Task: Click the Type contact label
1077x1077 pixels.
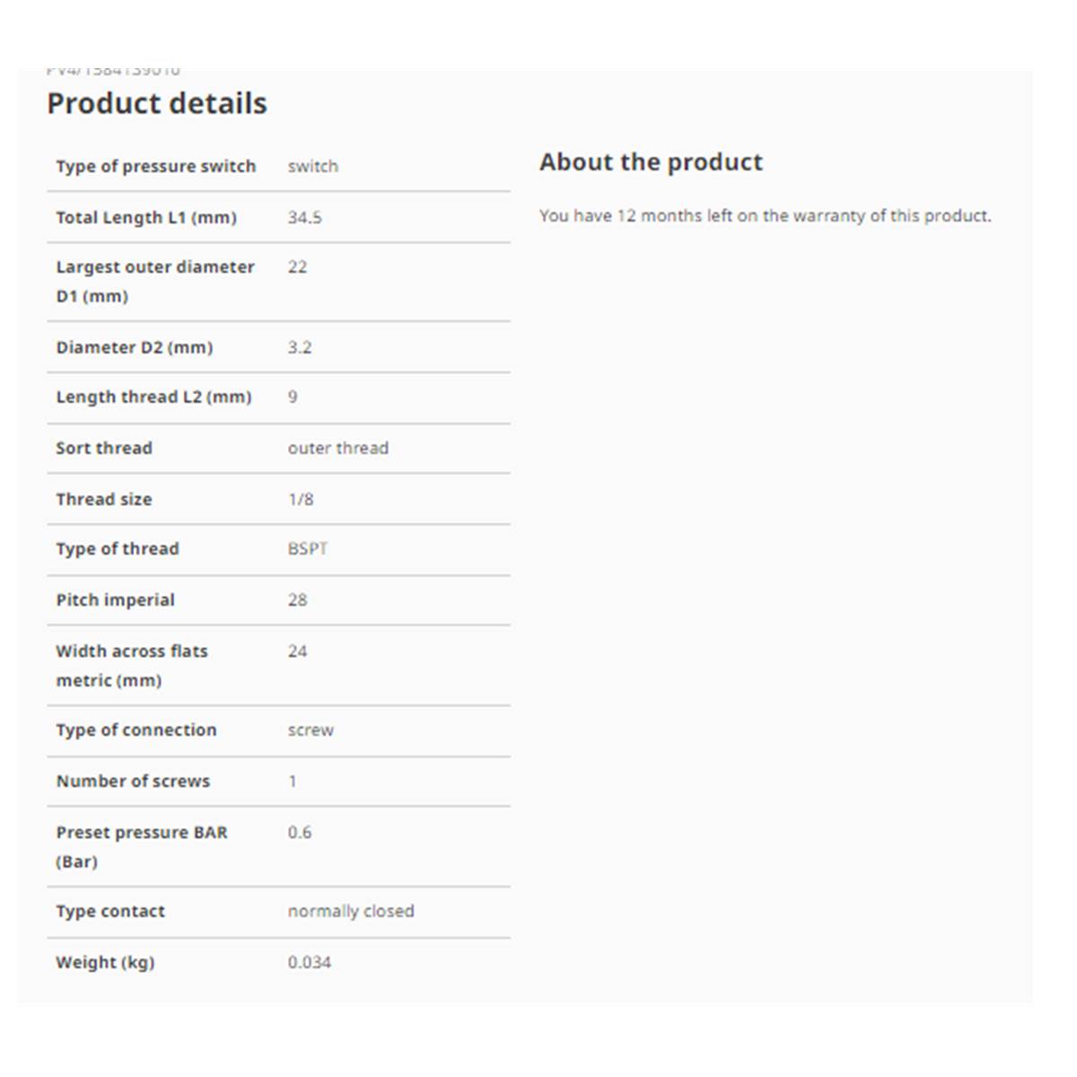Action: (x=110, y=912)
